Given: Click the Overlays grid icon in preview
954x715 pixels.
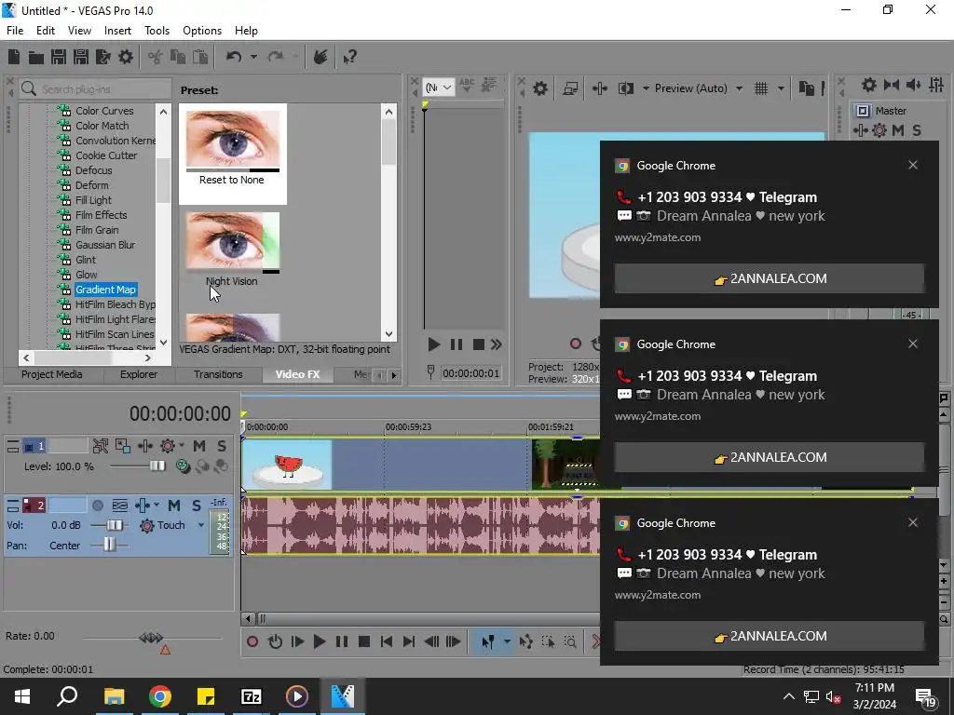Looking at the screenshot, I should (x=761, y=88).
